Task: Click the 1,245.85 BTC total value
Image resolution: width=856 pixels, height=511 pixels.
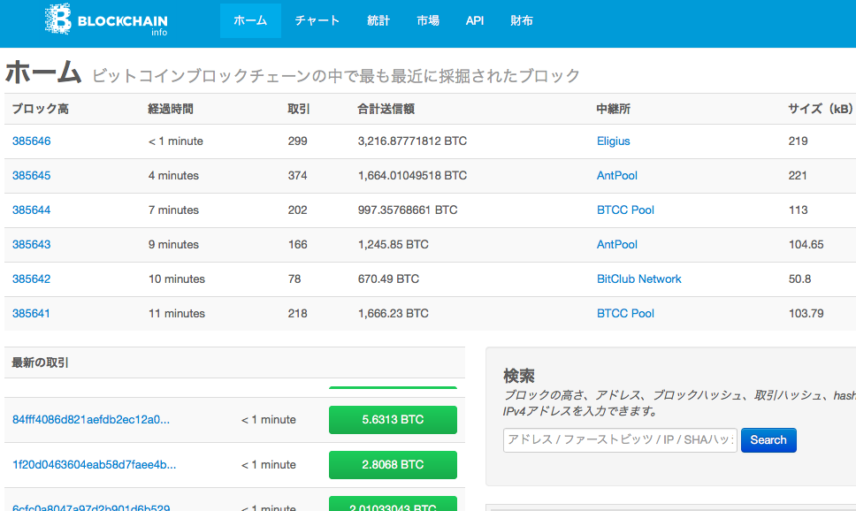Action: [x=393, y=244]
